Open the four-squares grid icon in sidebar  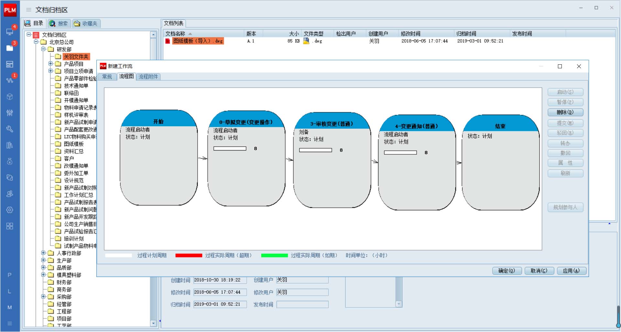coord(10,226)
